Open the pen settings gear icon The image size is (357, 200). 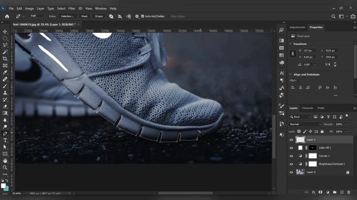137,16
